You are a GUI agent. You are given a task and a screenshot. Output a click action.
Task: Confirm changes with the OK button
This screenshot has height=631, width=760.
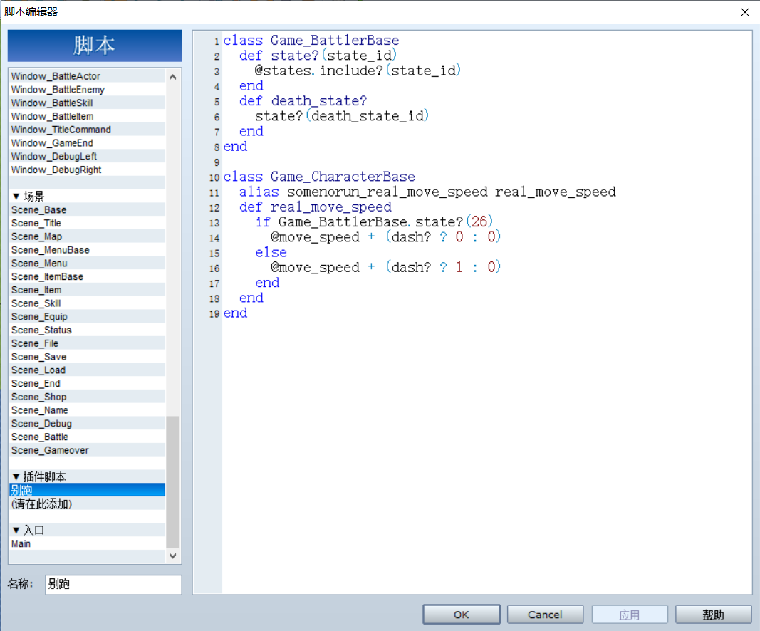(x=462, y=615)
